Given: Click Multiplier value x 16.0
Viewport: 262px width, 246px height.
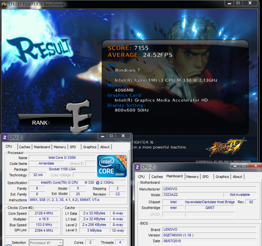Looking at the screenshot, I should coord(44,219).
